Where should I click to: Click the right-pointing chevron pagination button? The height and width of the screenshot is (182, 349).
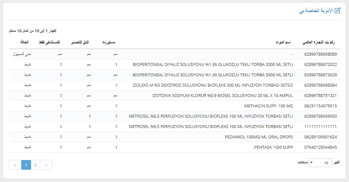coord(46,165)
